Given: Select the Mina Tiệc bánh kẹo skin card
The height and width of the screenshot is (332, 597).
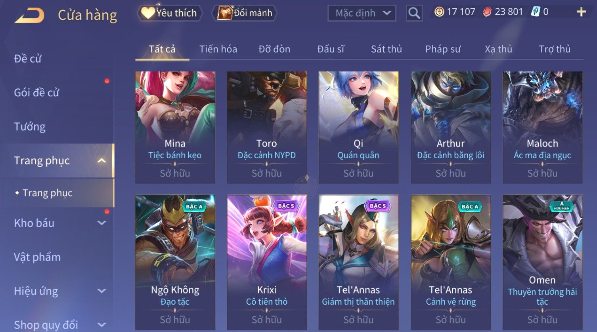Looking at the screenshot, I should 175,127.
